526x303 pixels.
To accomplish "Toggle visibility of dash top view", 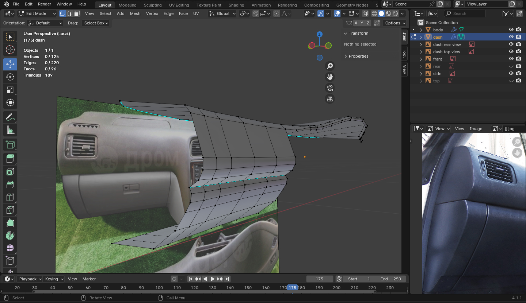I will click(x=511, y=52).
